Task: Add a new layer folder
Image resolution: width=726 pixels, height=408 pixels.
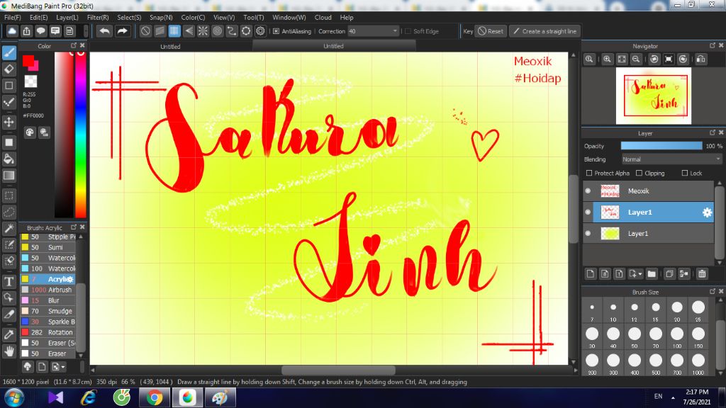Action: [x=652, y=274]
